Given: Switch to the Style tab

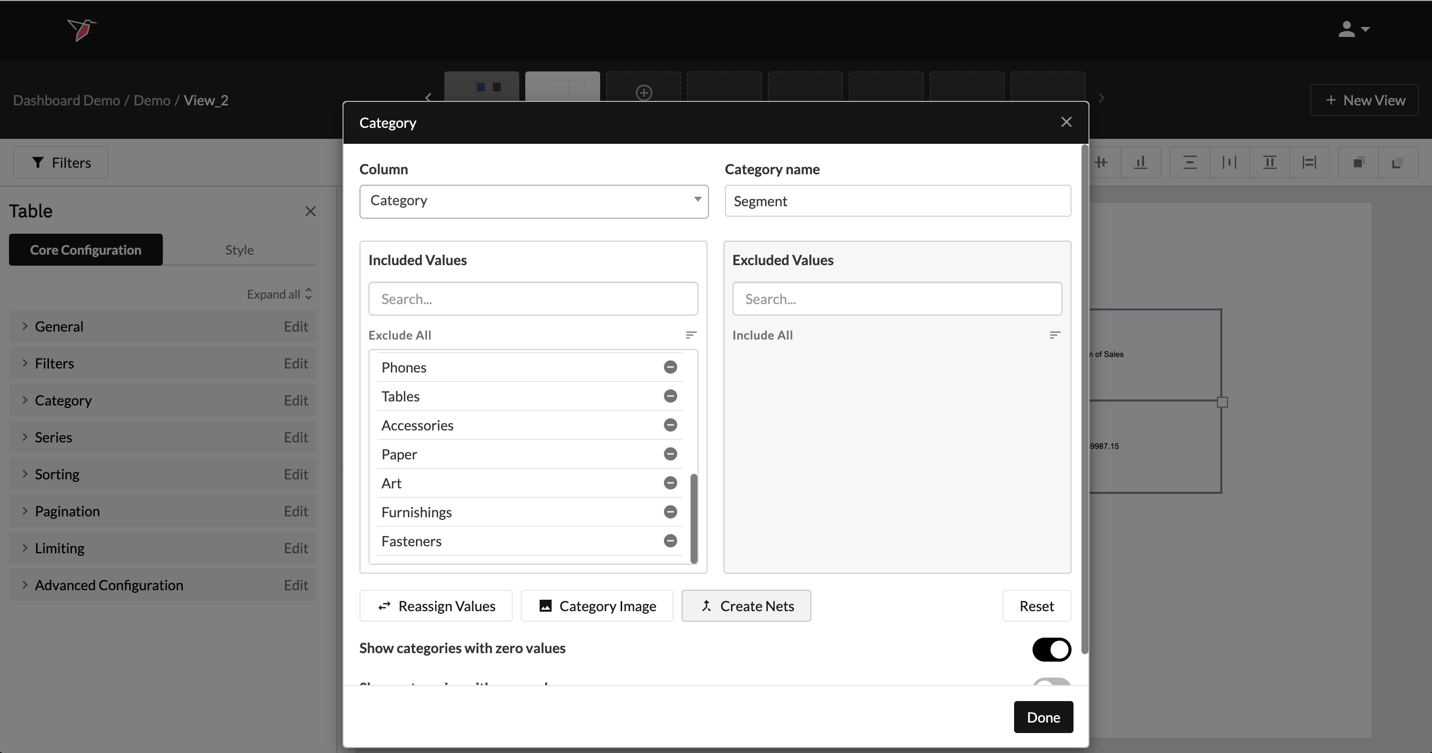Looking at the screenshot, I should 239,250.
